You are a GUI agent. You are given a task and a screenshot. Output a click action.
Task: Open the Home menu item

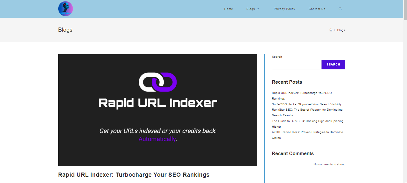[229, 9]
